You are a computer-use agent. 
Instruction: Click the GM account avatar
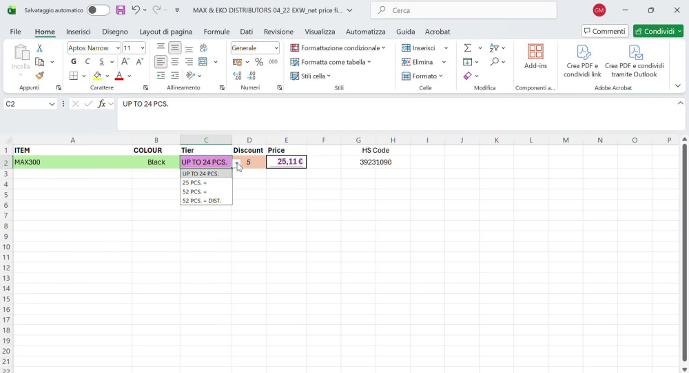599,10
